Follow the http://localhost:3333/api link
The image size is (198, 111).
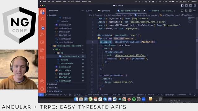coord(130,55)
